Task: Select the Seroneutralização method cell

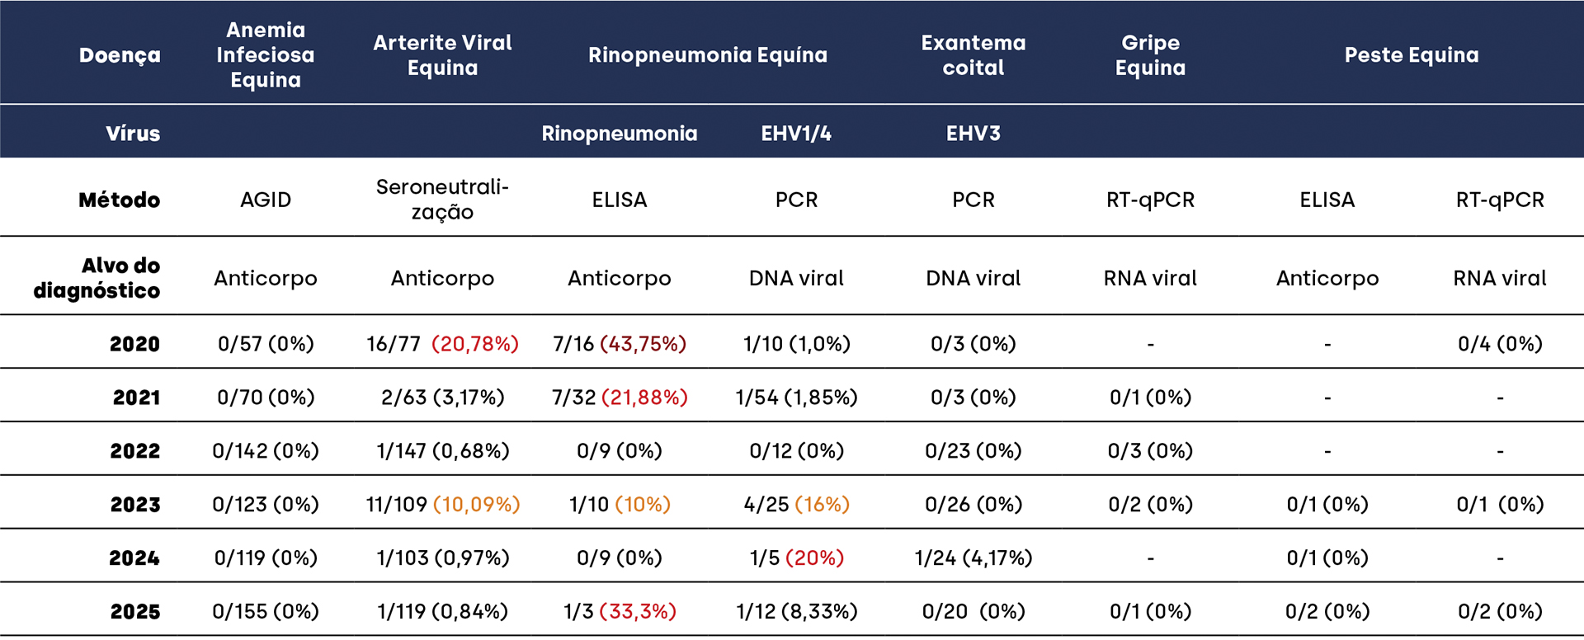Action: [442, 200]
